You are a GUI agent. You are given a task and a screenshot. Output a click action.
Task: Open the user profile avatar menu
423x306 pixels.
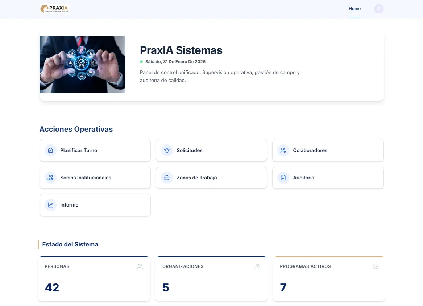pos(379,9)
